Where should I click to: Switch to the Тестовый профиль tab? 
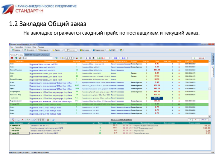[x=17, y=55]
